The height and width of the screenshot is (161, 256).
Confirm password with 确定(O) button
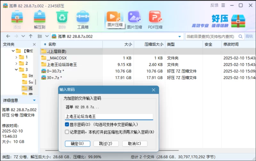(x=77, y=143)
